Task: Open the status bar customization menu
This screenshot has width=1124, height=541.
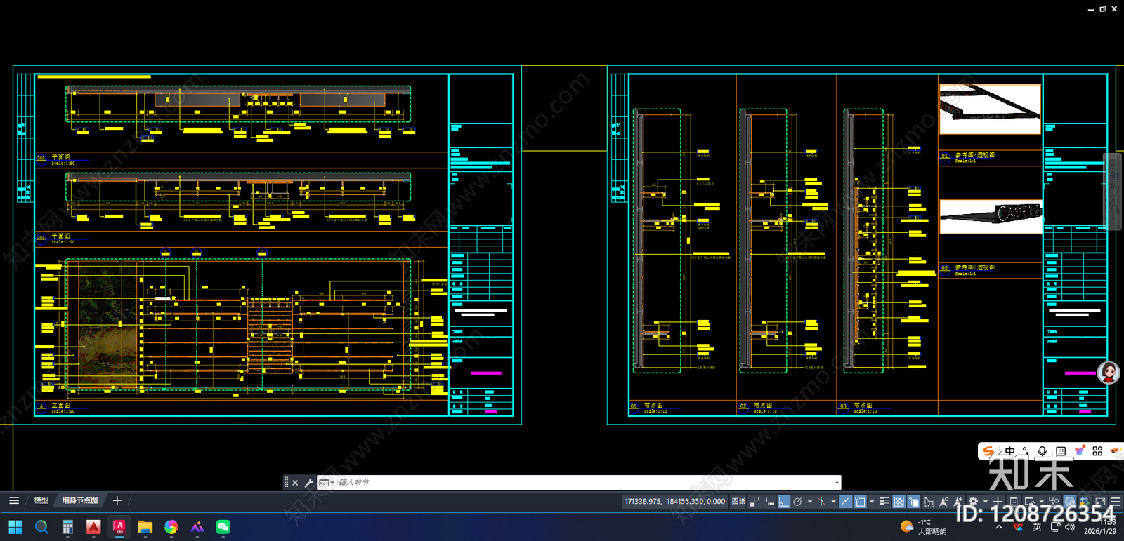Action: tap(1116, 502)
